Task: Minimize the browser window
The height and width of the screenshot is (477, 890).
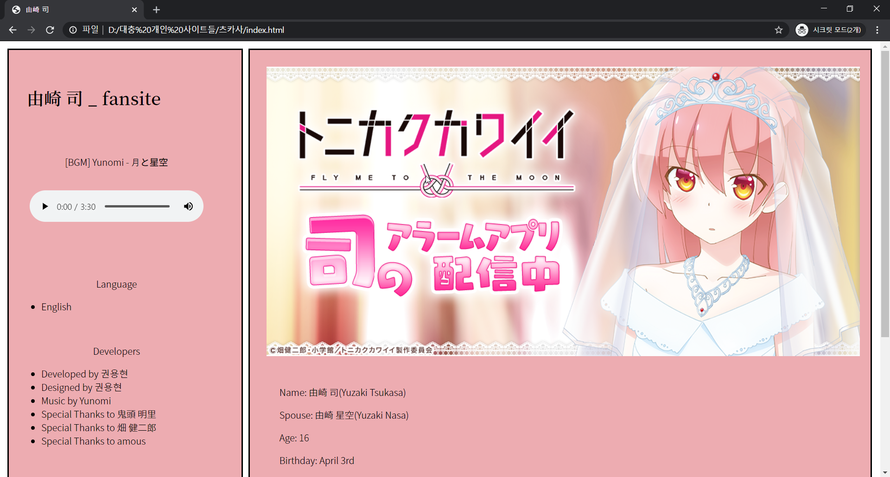Action: pos(824,9)
